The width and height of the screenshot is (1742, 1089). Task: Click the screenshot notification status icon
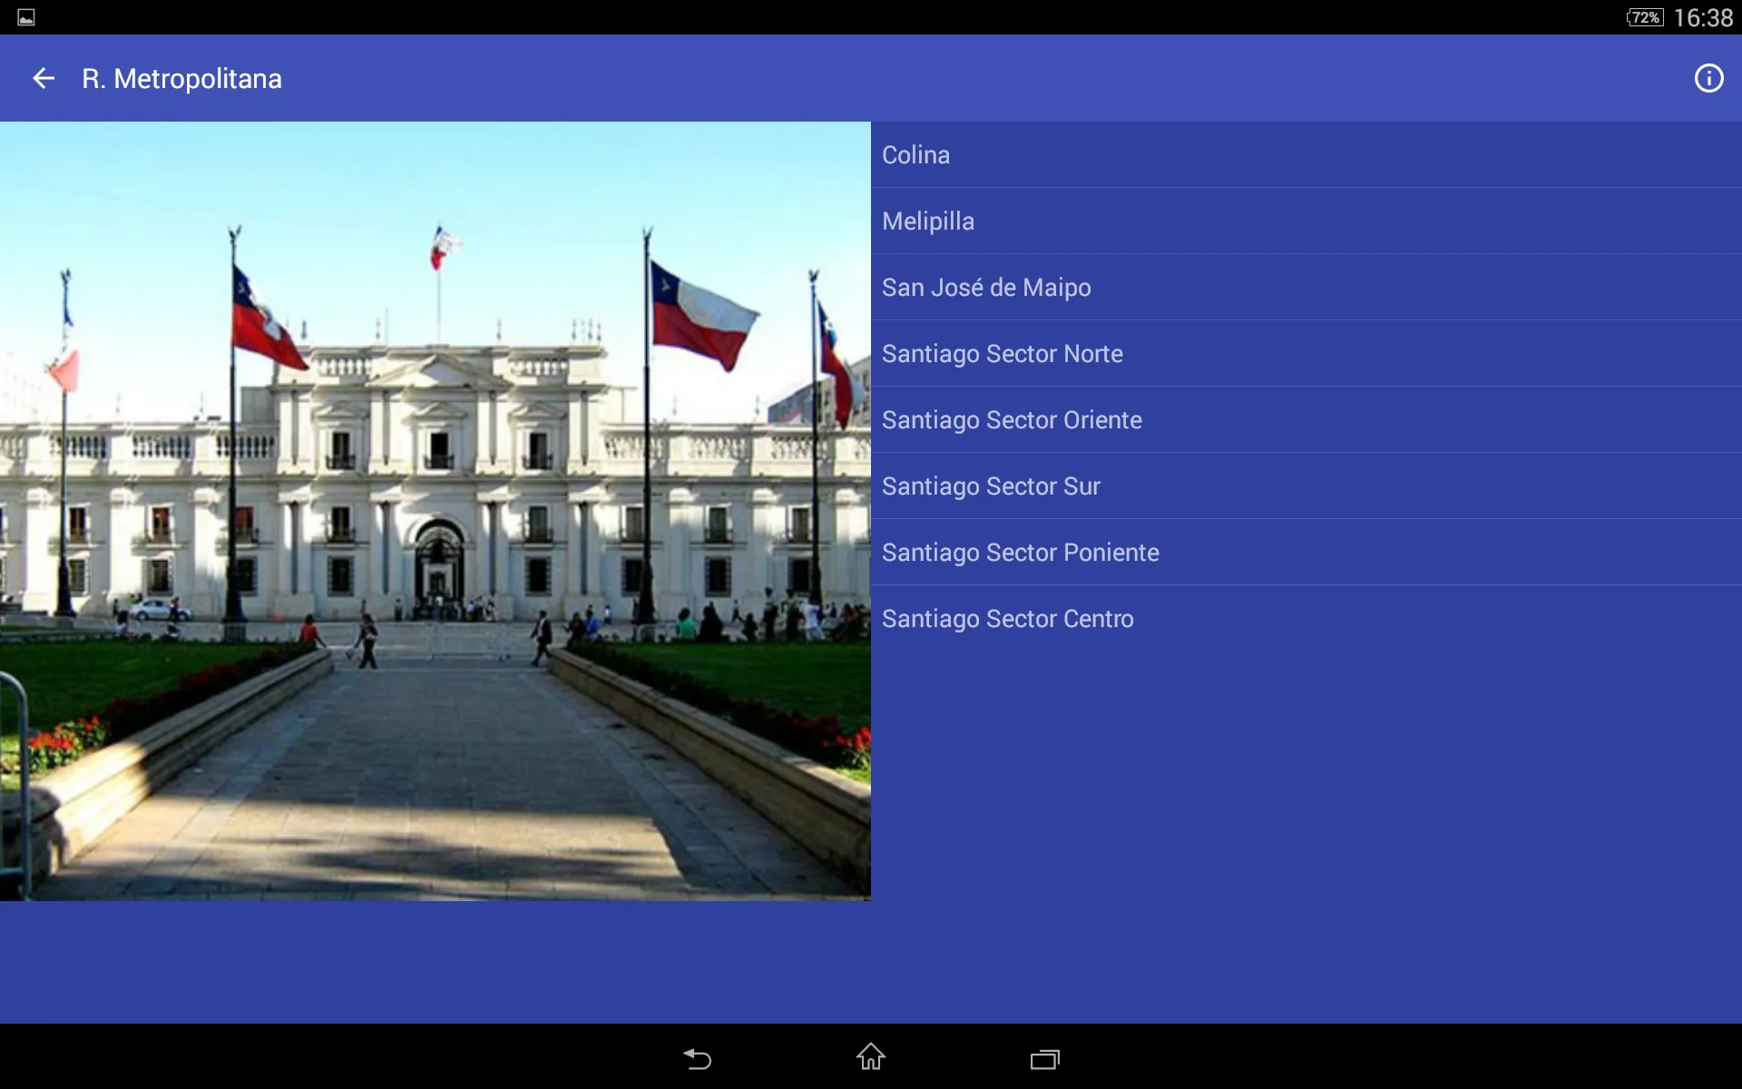click(25, 16)
